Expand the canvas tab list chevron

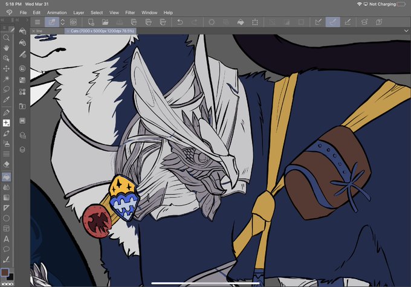406,31
